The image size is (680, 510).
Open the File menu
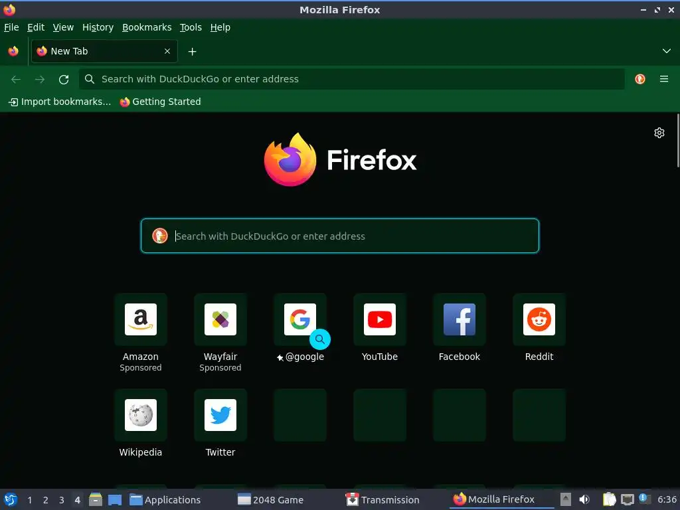[x=11, y=27]
